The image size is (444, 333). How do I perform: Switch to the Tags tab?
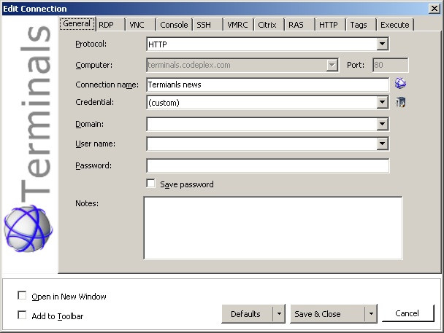tap(361, 25)
